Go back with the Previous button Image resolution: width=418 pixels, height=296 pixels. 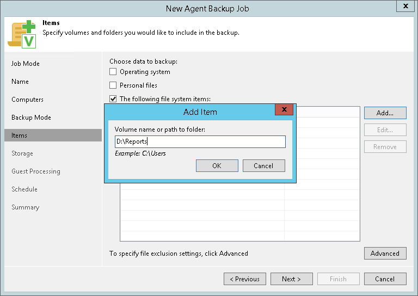(244, 279)
